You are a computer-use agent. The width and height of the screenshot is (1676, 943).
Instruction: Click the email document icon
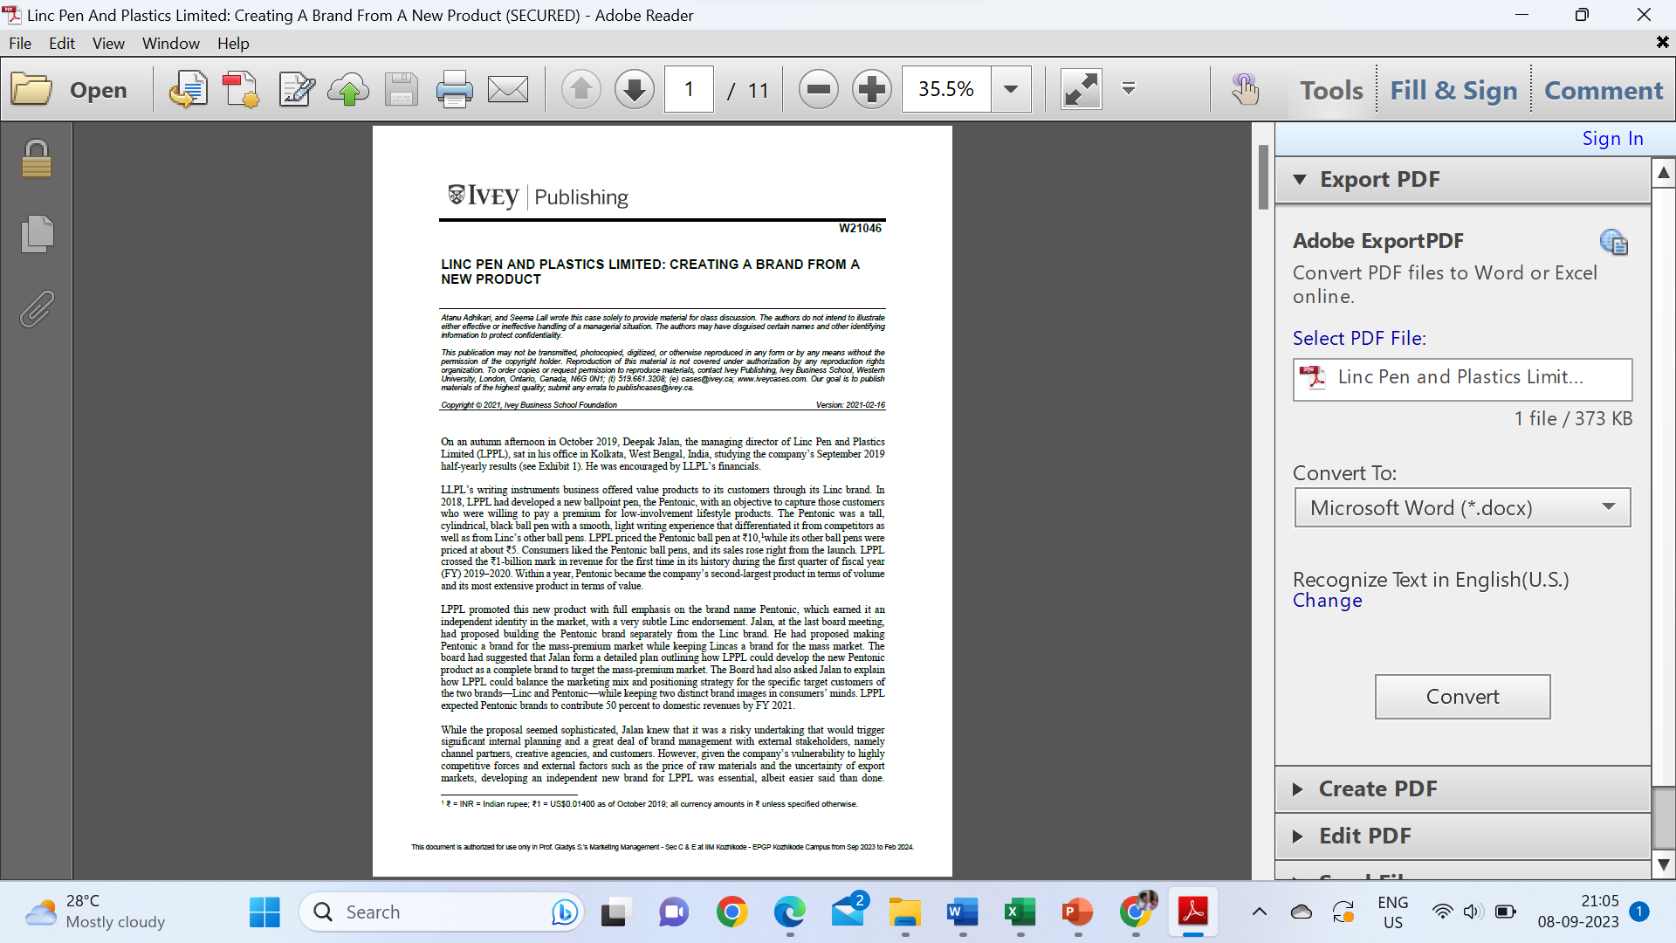507,88
